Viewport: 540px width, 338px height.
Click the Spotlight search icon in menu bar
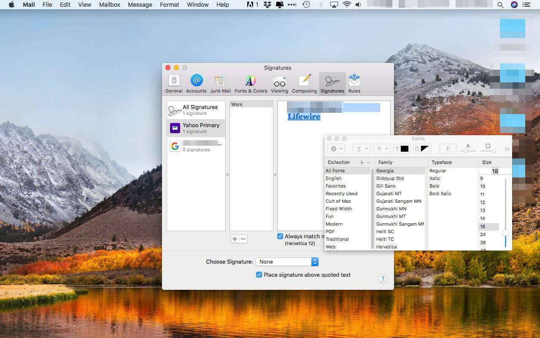pyautogui.click(x=500, y=5)
